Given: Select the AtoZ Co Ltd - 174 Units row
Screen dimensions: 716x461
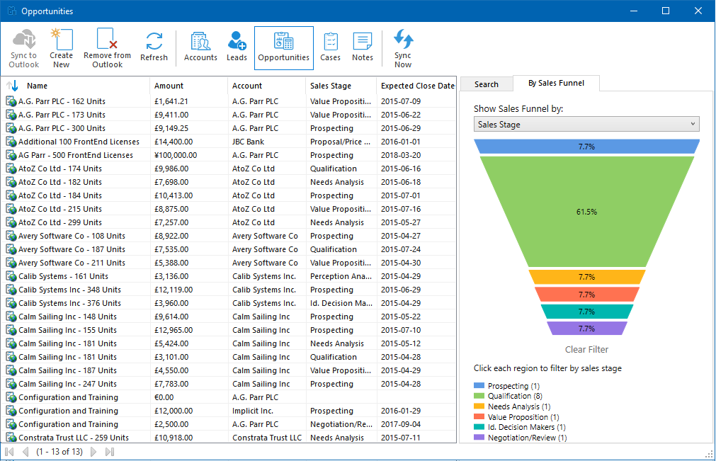Looking at the screenshot, I should 60,169.
